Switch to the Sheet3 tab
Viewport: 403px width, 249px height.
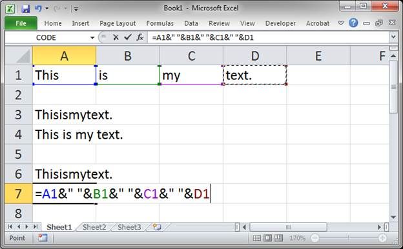click(x=129, y=227)
